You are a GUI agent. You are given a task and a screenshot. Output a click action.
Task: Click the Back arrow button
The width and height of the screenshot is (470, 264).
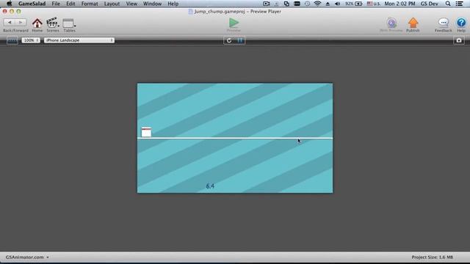click(x=10, y=22)
